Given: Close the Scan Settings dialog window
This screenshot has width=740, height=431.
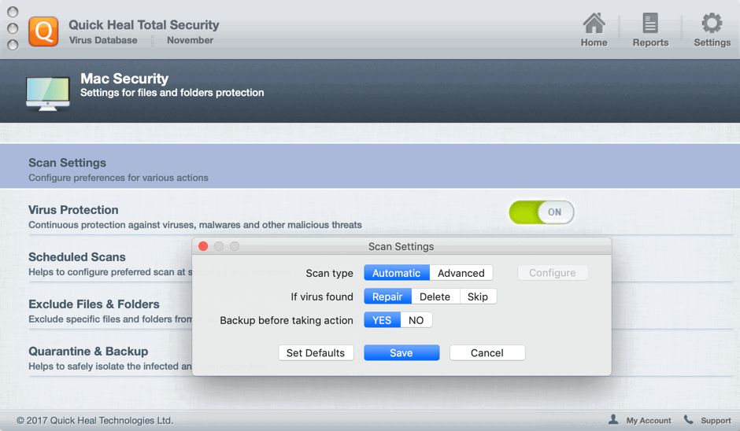Looking at the screenshot, I should pos(203,246).
